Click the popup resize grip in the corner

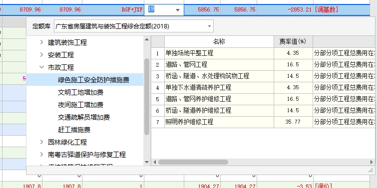pos(371,170)
